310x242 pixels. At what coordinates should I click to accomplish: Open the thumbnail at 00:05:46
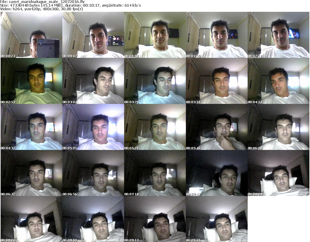[217, 127]
